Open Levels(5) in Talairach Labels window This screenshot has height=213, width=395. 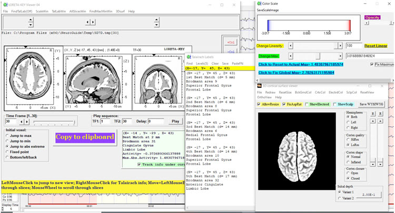203,63
